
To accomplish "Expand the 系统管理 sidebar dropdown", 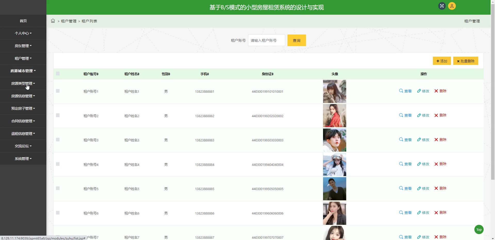I will click(x=23, y=159).
